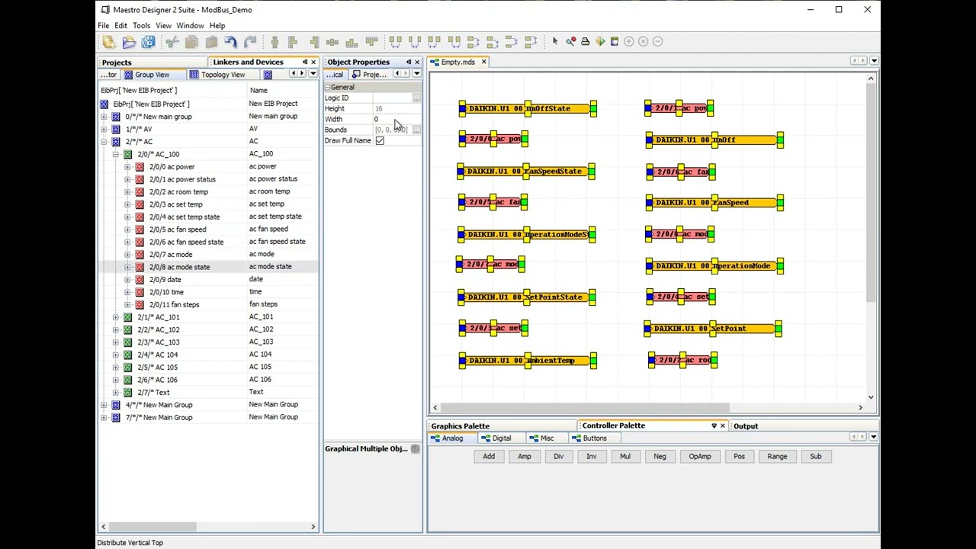
Task: Collapse the 2/*/* AC main group
Action: [x=104, y=142]
